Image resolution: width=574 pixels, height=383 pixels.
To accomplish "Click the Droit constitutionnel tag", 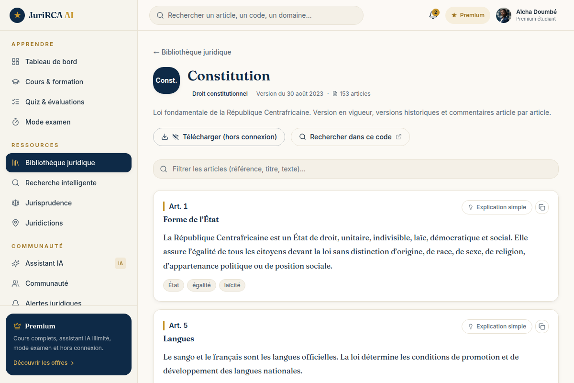I will pos(220,94).
